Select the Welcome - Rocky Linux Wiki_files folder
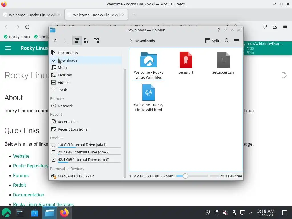This screenshot has width=292, height=219. click(x=148, y=66)
